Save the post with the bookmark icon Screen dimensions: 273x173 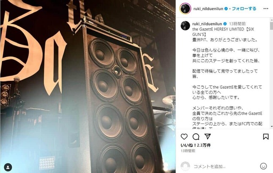pyautogui.click(x=266, y=137)
